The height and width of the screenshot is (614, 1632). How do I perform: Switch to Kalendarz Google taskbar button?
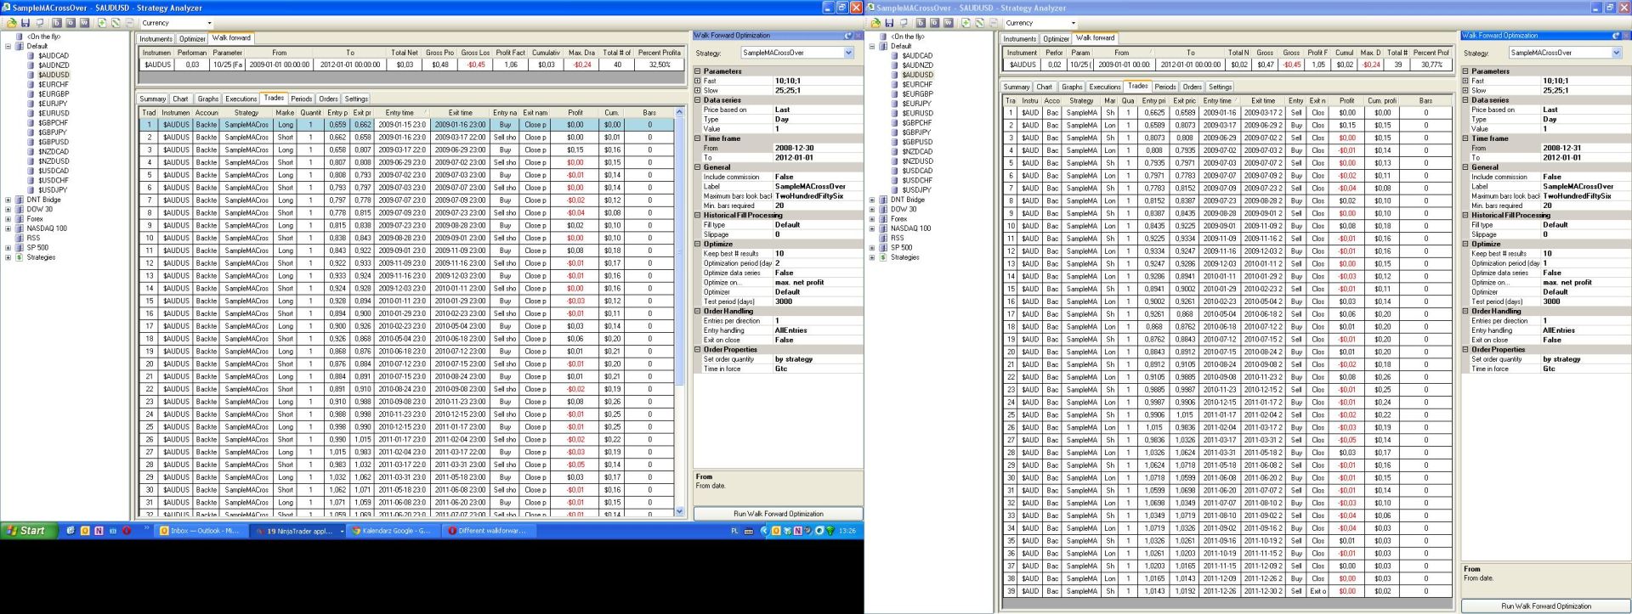pyautogui.click(x=394, y=531)
